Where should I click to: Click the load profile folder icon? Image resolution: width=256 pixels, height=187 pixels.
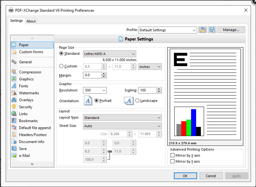click(202, 30)
